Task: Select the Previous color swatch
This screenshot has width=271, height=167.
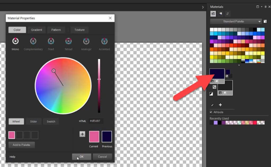Action: click(107, 136)
